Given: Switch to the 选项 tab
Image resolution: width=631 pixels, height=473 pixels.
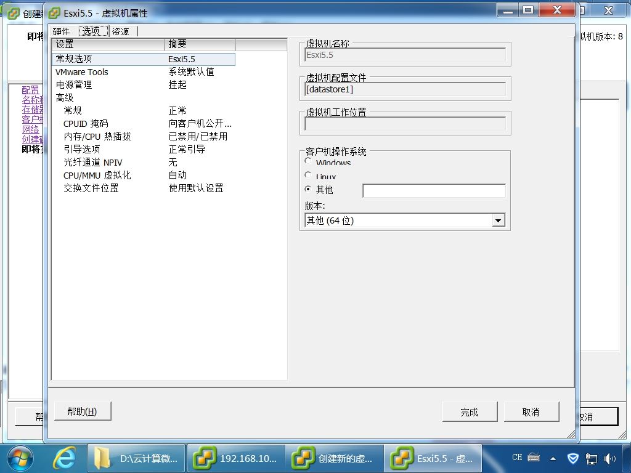Looking at the screenshot, I should point(94,31).
